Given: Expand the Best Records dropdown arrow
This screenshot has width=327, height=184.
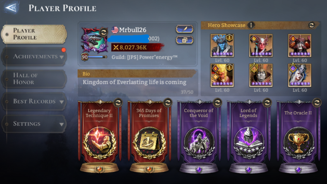Looking at the screenshot, I should (62, 102).
